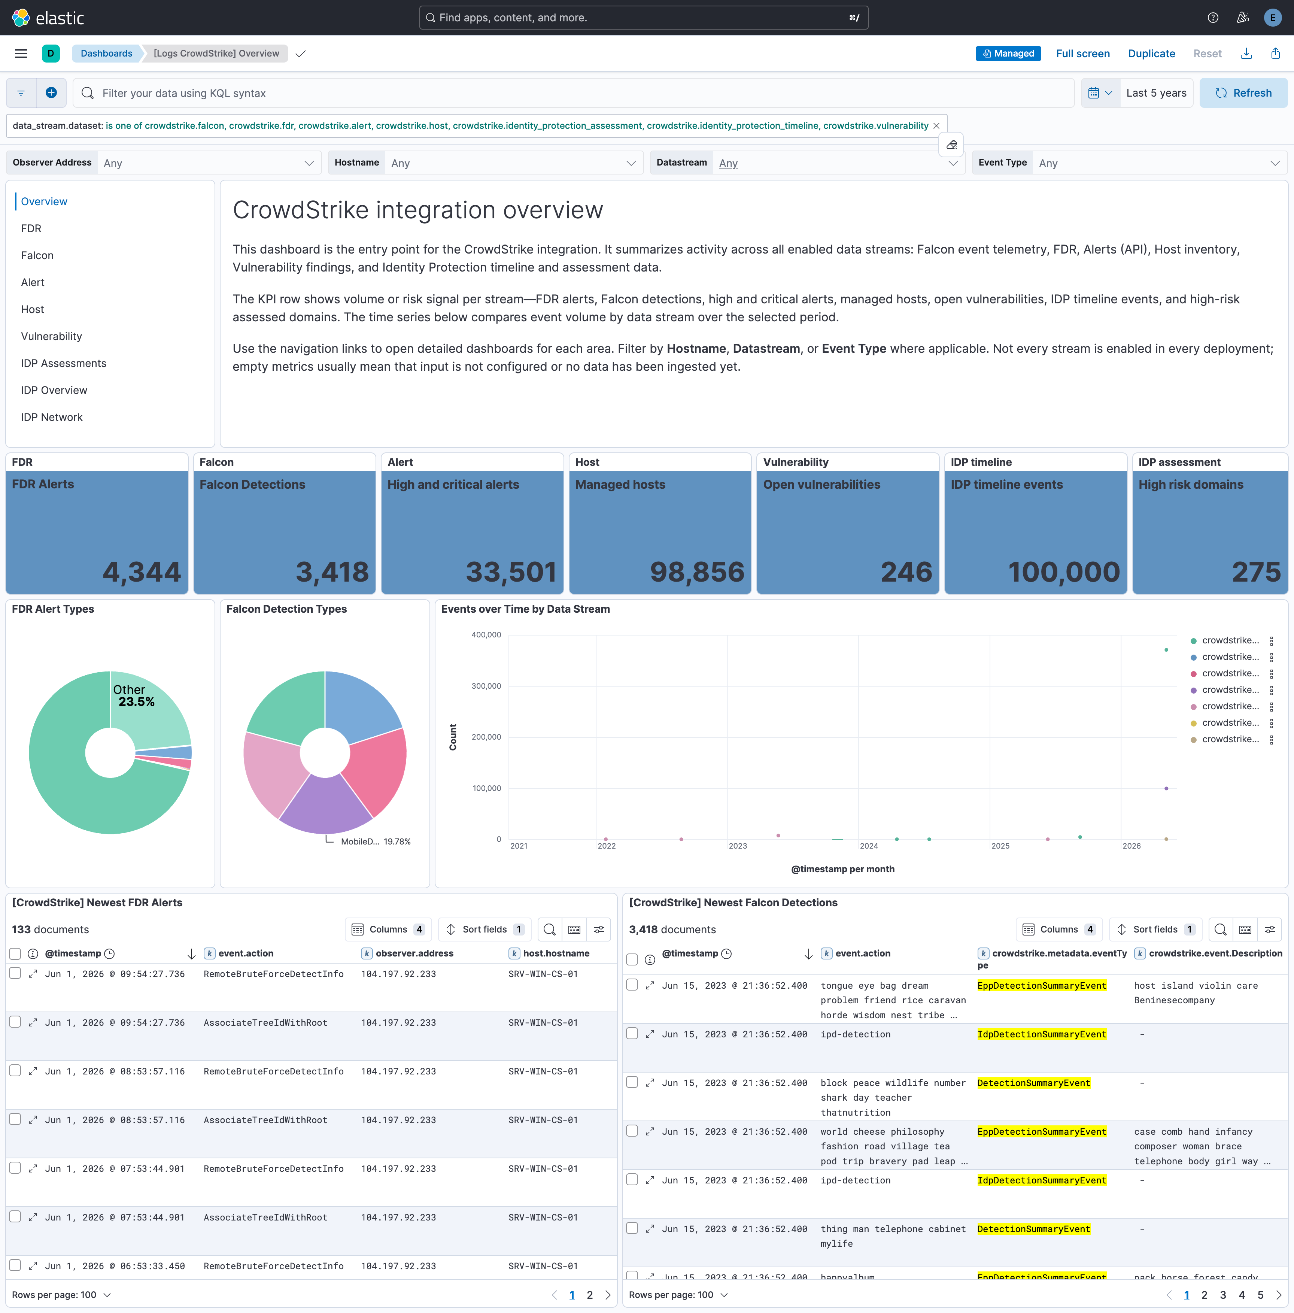Expand the first FDR alert row details
The width and height of the screenshot is (1294, 1313).
coord(33,974)
